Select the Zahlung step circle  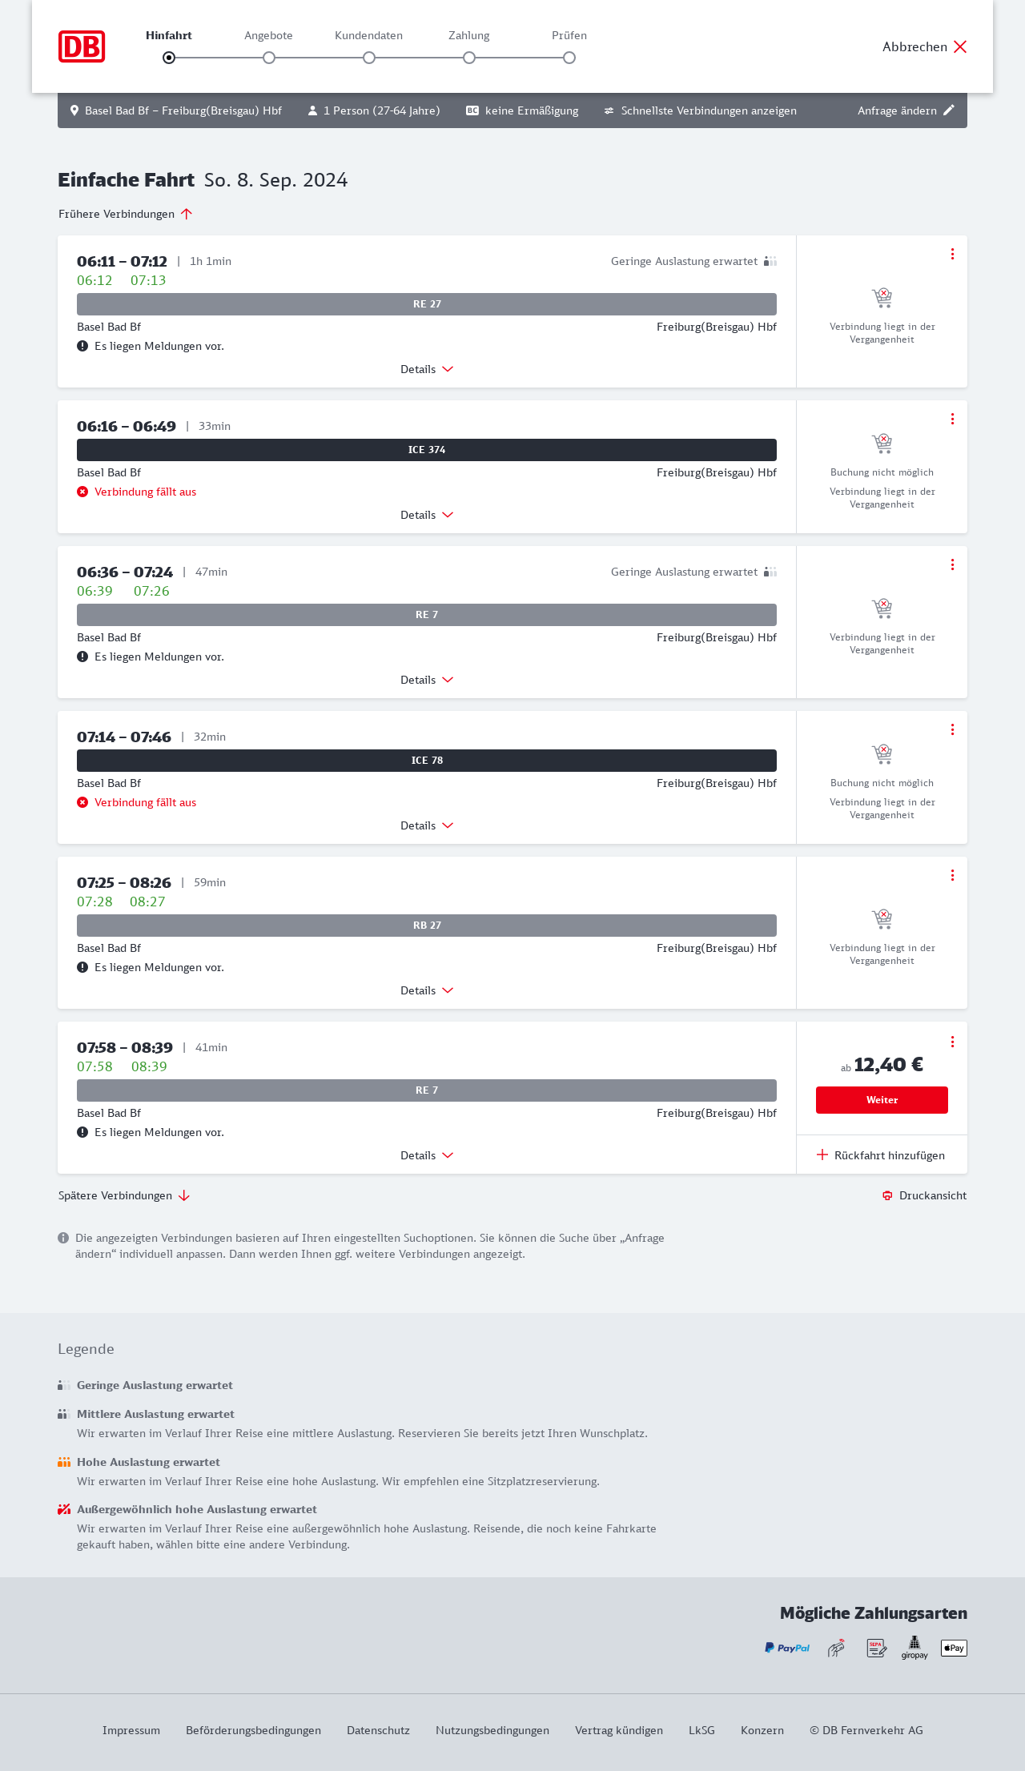(469, 58)
